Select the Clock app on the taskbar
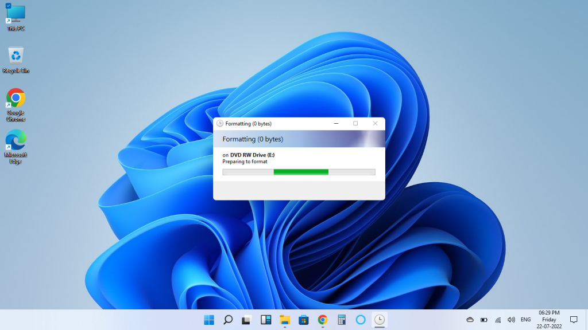 point(378,320)
